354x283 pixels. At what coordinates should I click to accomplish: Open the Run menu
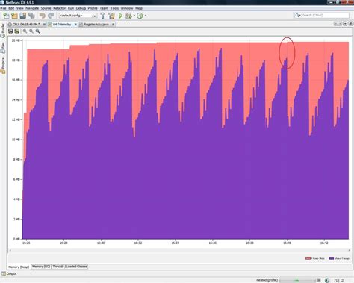coord(71,8)
